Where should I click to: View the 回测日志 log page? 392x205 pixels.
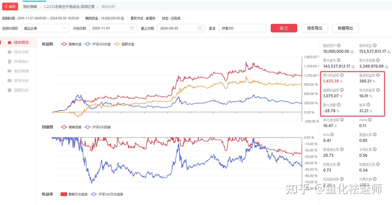click(20, 90)
